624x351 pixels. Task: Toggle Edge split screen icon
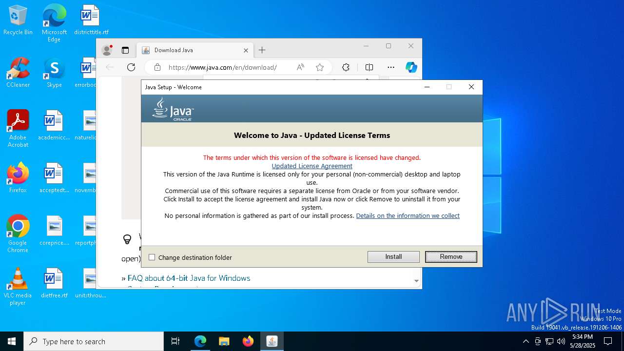pos(369,67)
